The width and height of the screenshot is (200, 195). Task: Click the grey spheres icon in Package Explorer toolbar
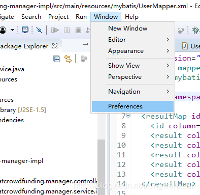(84, 59)
